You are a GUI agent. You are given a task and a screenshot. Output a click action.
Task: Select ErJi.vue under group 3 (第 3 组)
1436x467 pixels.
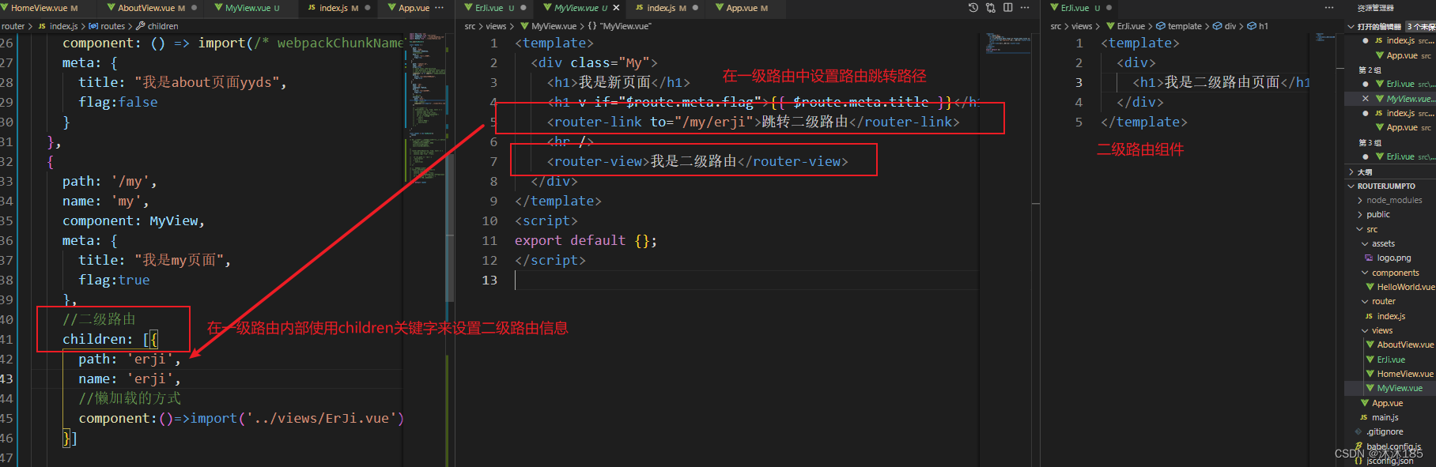tap(1390, 156)
